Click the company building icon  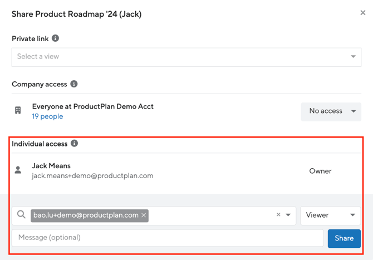(18, 111)
